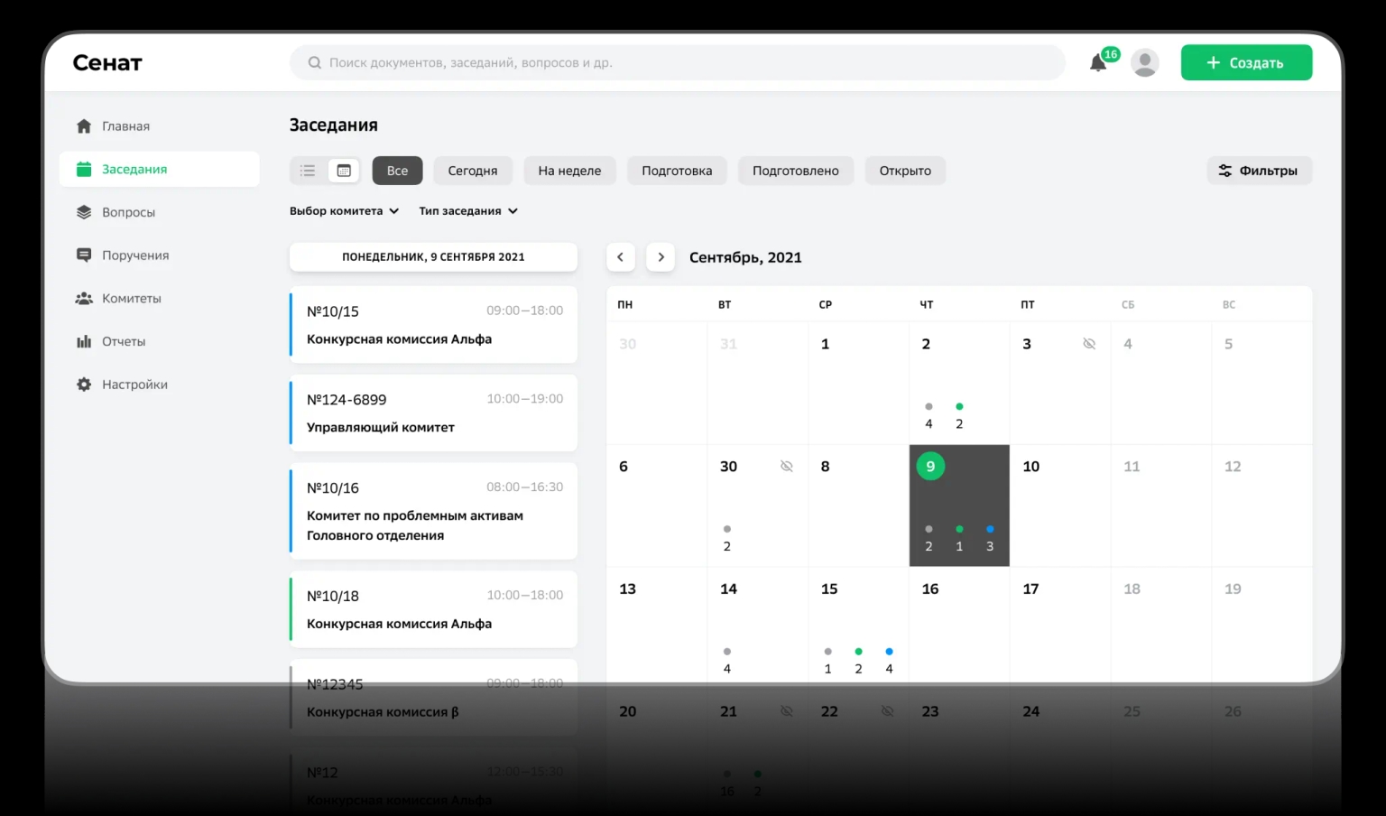This screenshot has height=816, width=1386.
Task: Click the hidden-eye icon on September 22
Action: [x=888, y=711]
